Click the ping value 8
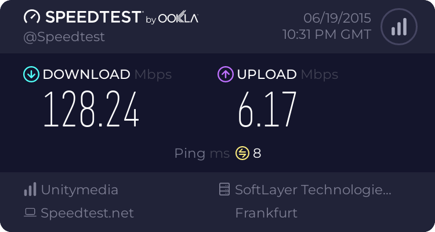Viewport: 435px width, 232px height. click(257, 153)
